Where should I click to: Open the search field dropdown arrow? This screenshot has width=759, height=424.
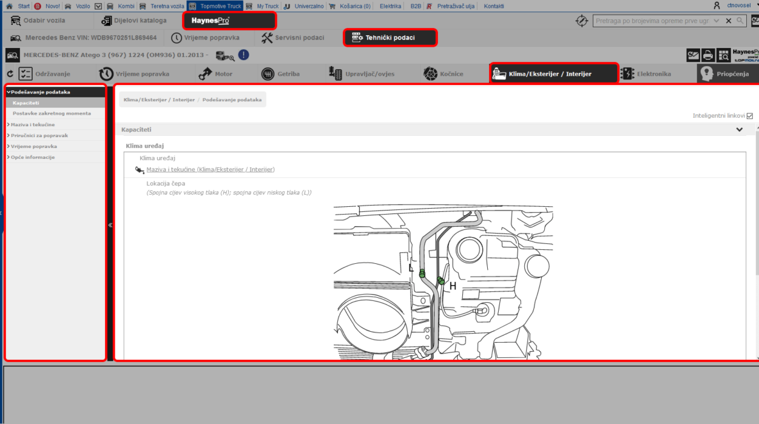pos(717,20)
